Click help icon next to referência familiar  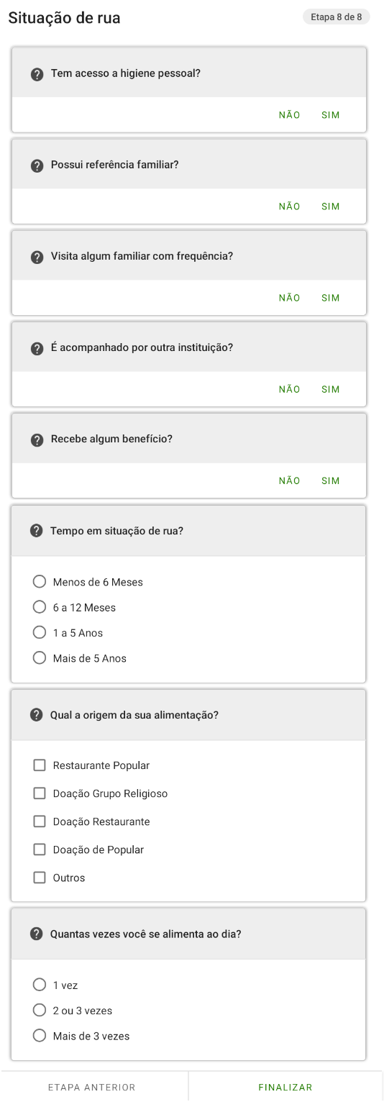click(37, 165)
